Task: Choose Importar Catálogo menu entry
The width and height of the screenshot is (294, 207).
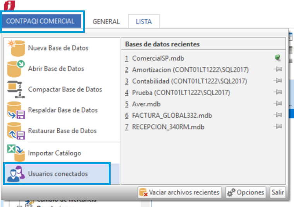Action: (x=62, y=153)
